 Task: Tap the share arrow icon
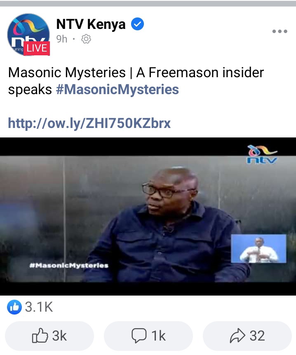tap(237, 336)
